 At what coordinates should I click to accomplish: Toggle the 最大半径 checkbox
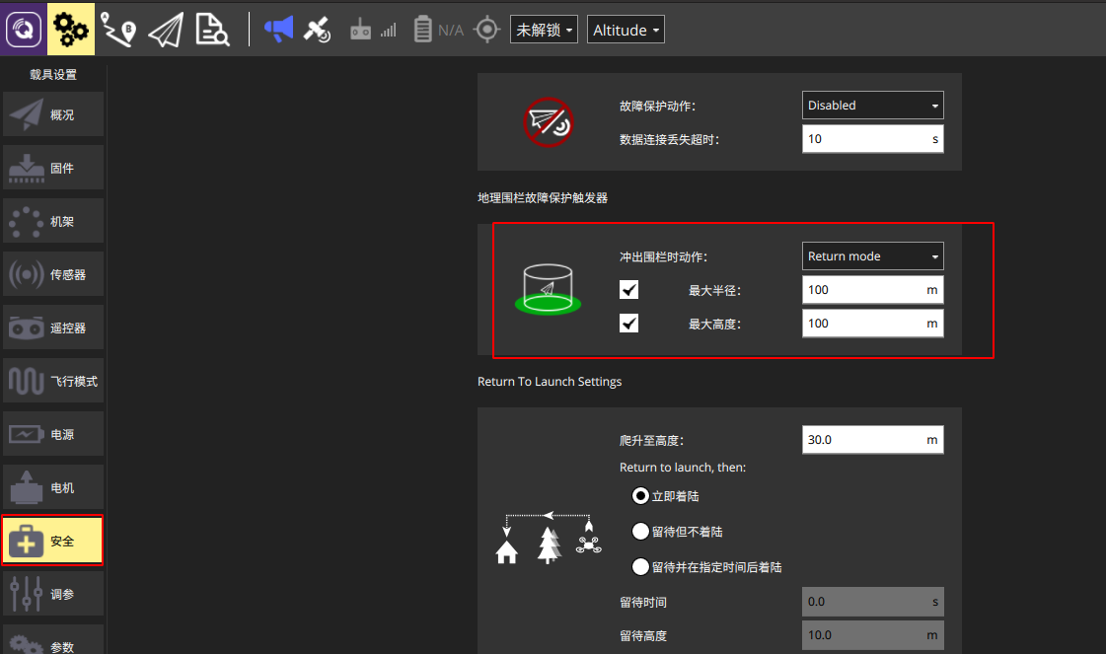click(628, 290)
